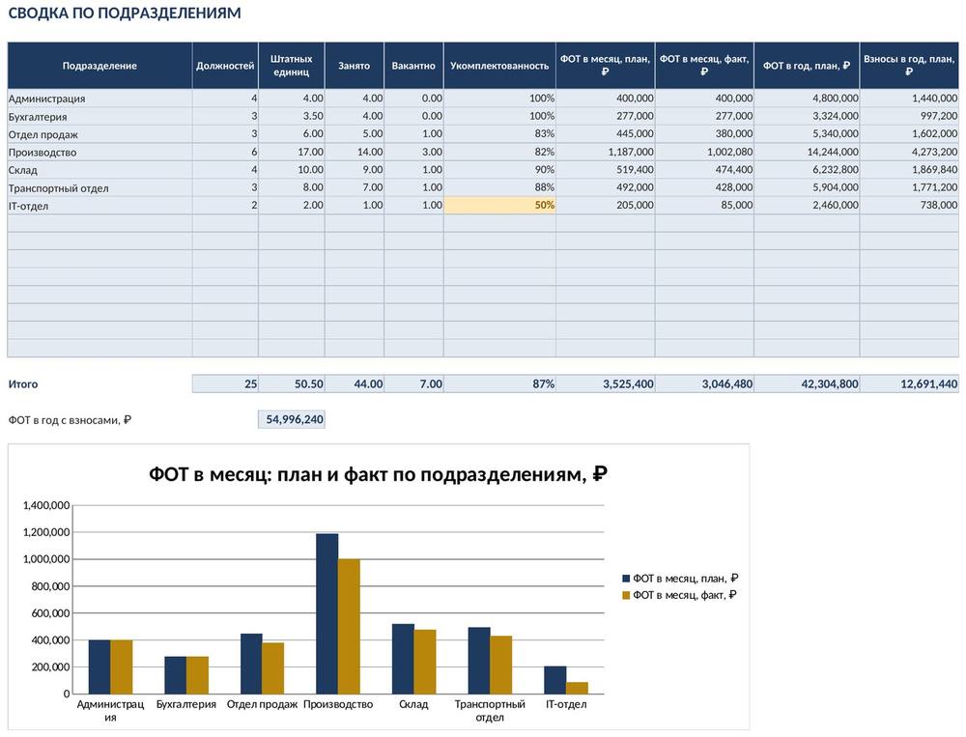The image size is (966, 737).
Task: Select total positions cell 25
Action: [225, 383]
